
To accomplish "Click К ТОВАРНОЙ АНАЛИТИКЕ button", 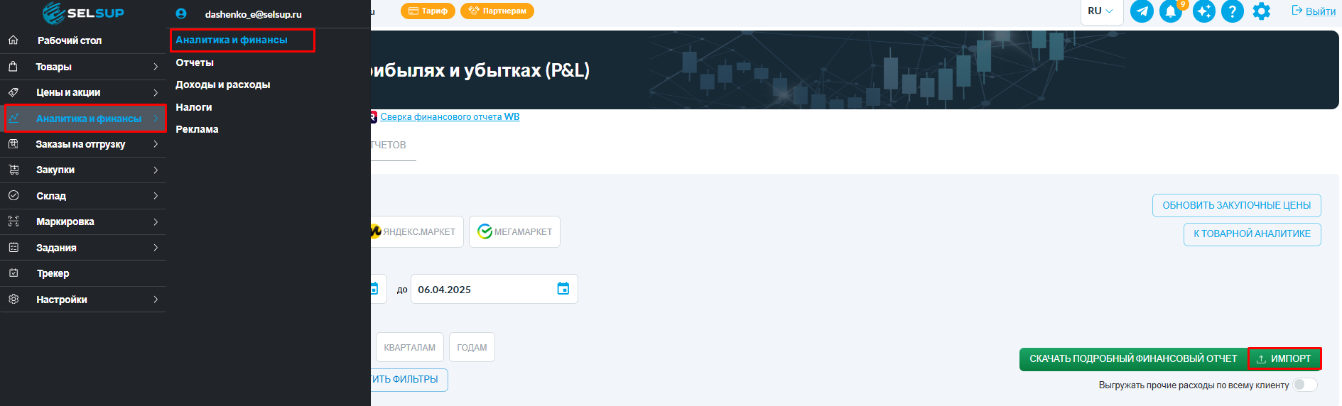I will point(1252,234).
